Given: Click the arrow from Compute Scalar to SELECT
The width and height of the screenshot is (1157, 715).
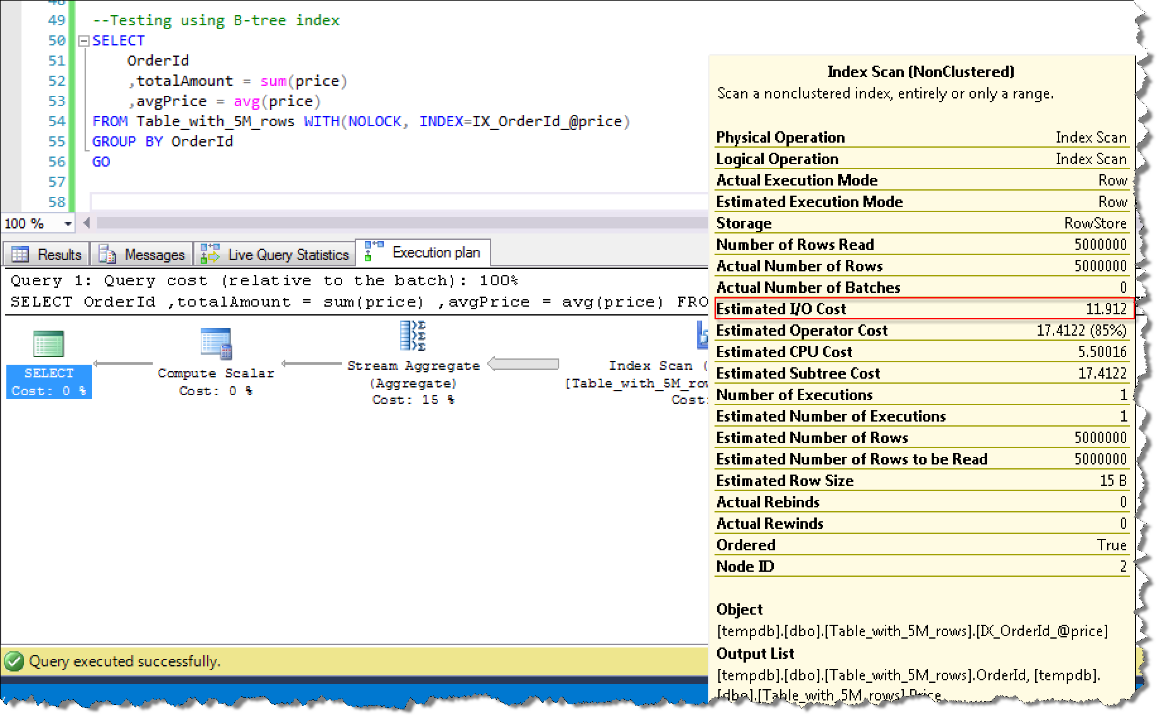Looking at the screenshot, I should [x=123, y=363].
